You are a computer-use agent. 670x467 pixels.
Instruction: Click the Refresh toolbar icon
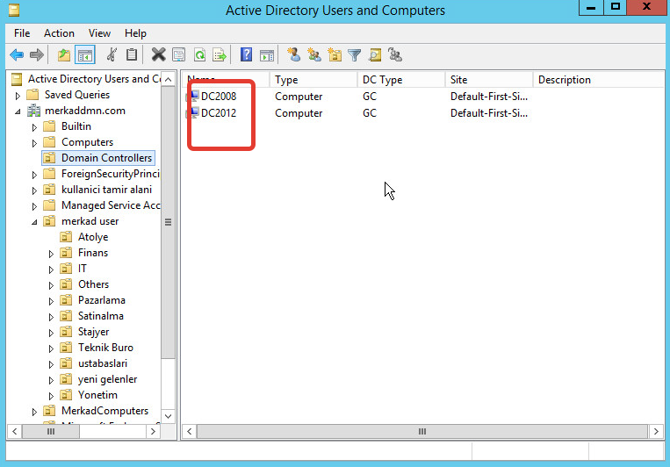[x=199, y=55]
